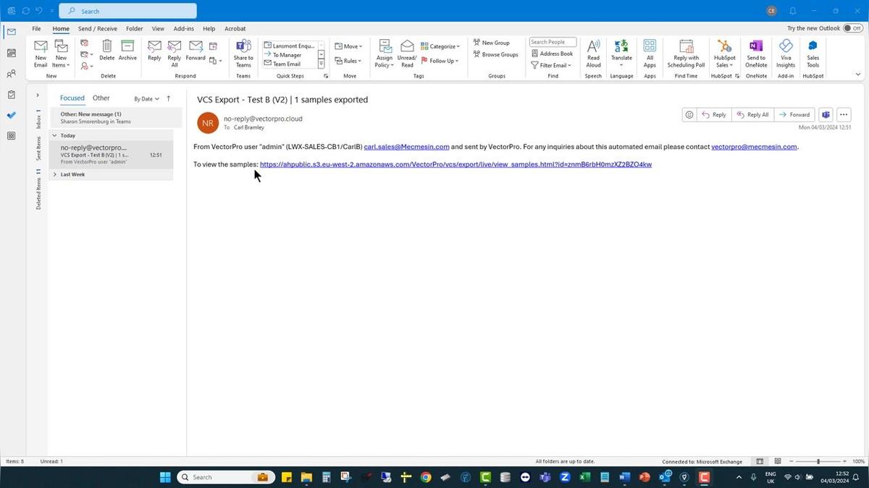Adjust the zoom slider in the status bar
Image resolution: width=869 pixels, height=488 pixels.
(x=818, y=461)
